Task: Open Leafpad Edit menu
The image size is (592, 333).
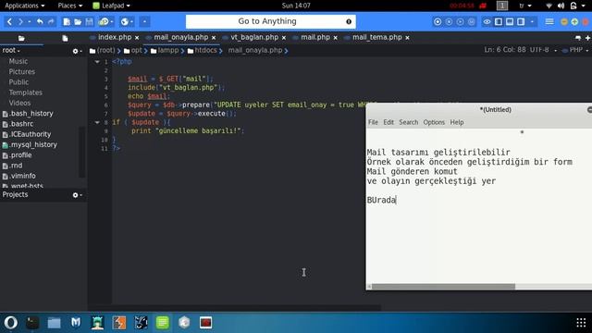Action: point(388,122)
